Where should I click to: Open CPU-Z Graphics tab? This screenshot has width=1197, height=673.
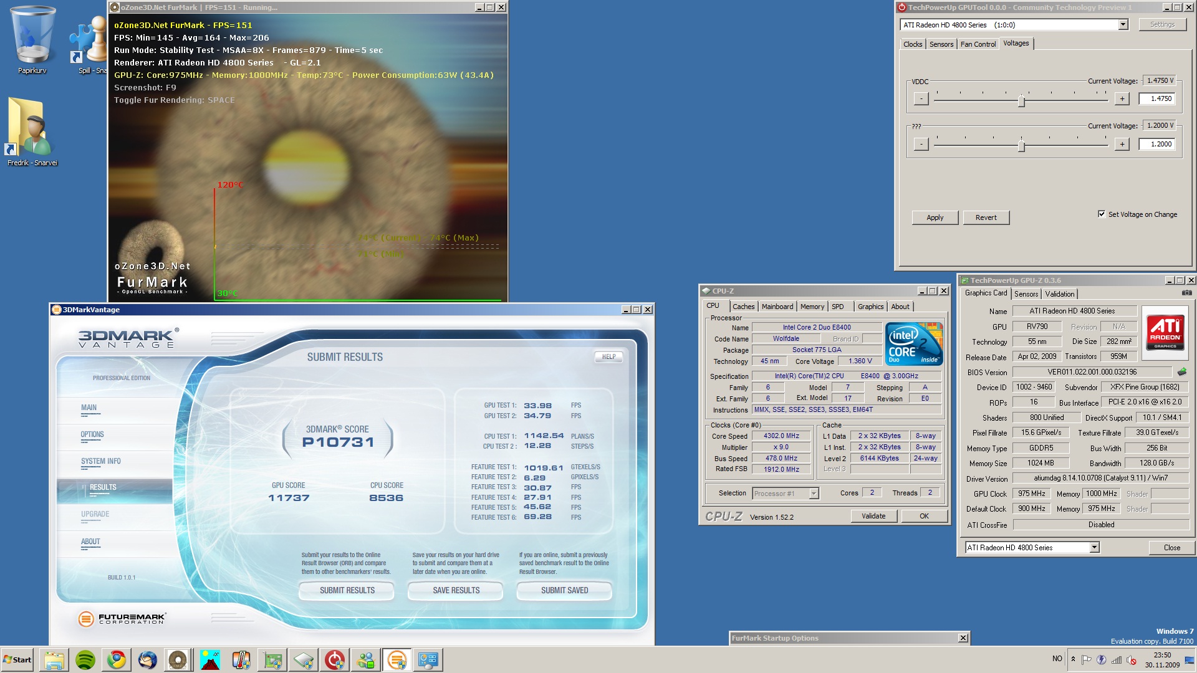pyautogui.click(x=870, y=307)
